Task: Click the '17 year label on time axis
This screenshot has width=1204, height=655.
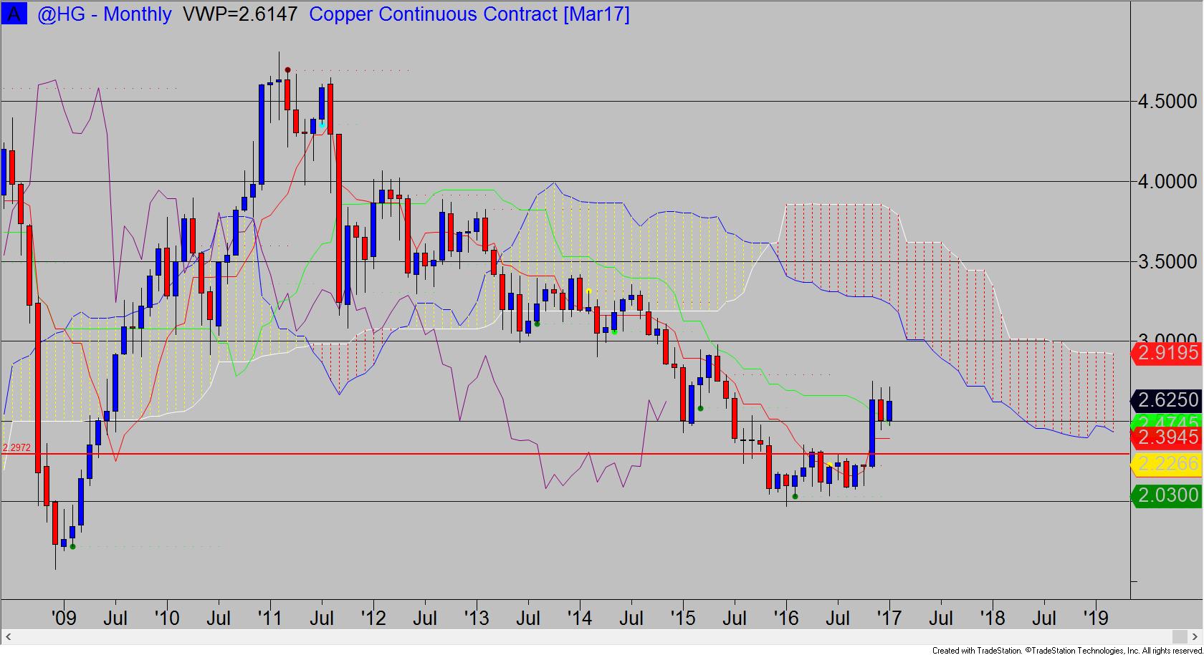Action: tap(889, 617)
